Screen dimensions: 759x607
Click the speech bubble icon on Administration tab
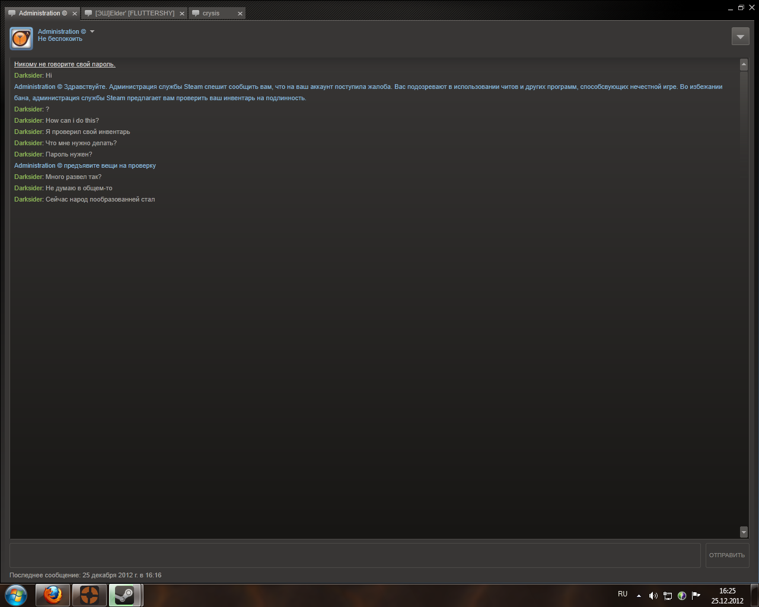point(12,13)
